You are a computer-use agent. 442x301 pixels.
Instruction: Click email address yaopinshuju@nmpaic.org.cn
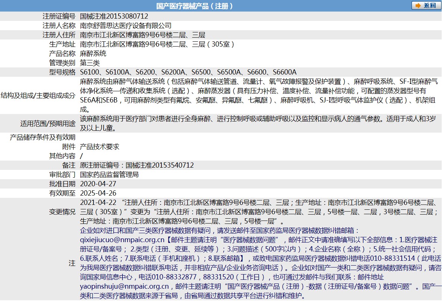[124, 286]
